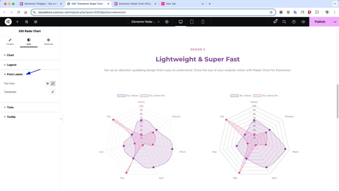Screen dimensions: 339x191
Task: Click the March label on left chart
Action: click(x=182, y=152)
